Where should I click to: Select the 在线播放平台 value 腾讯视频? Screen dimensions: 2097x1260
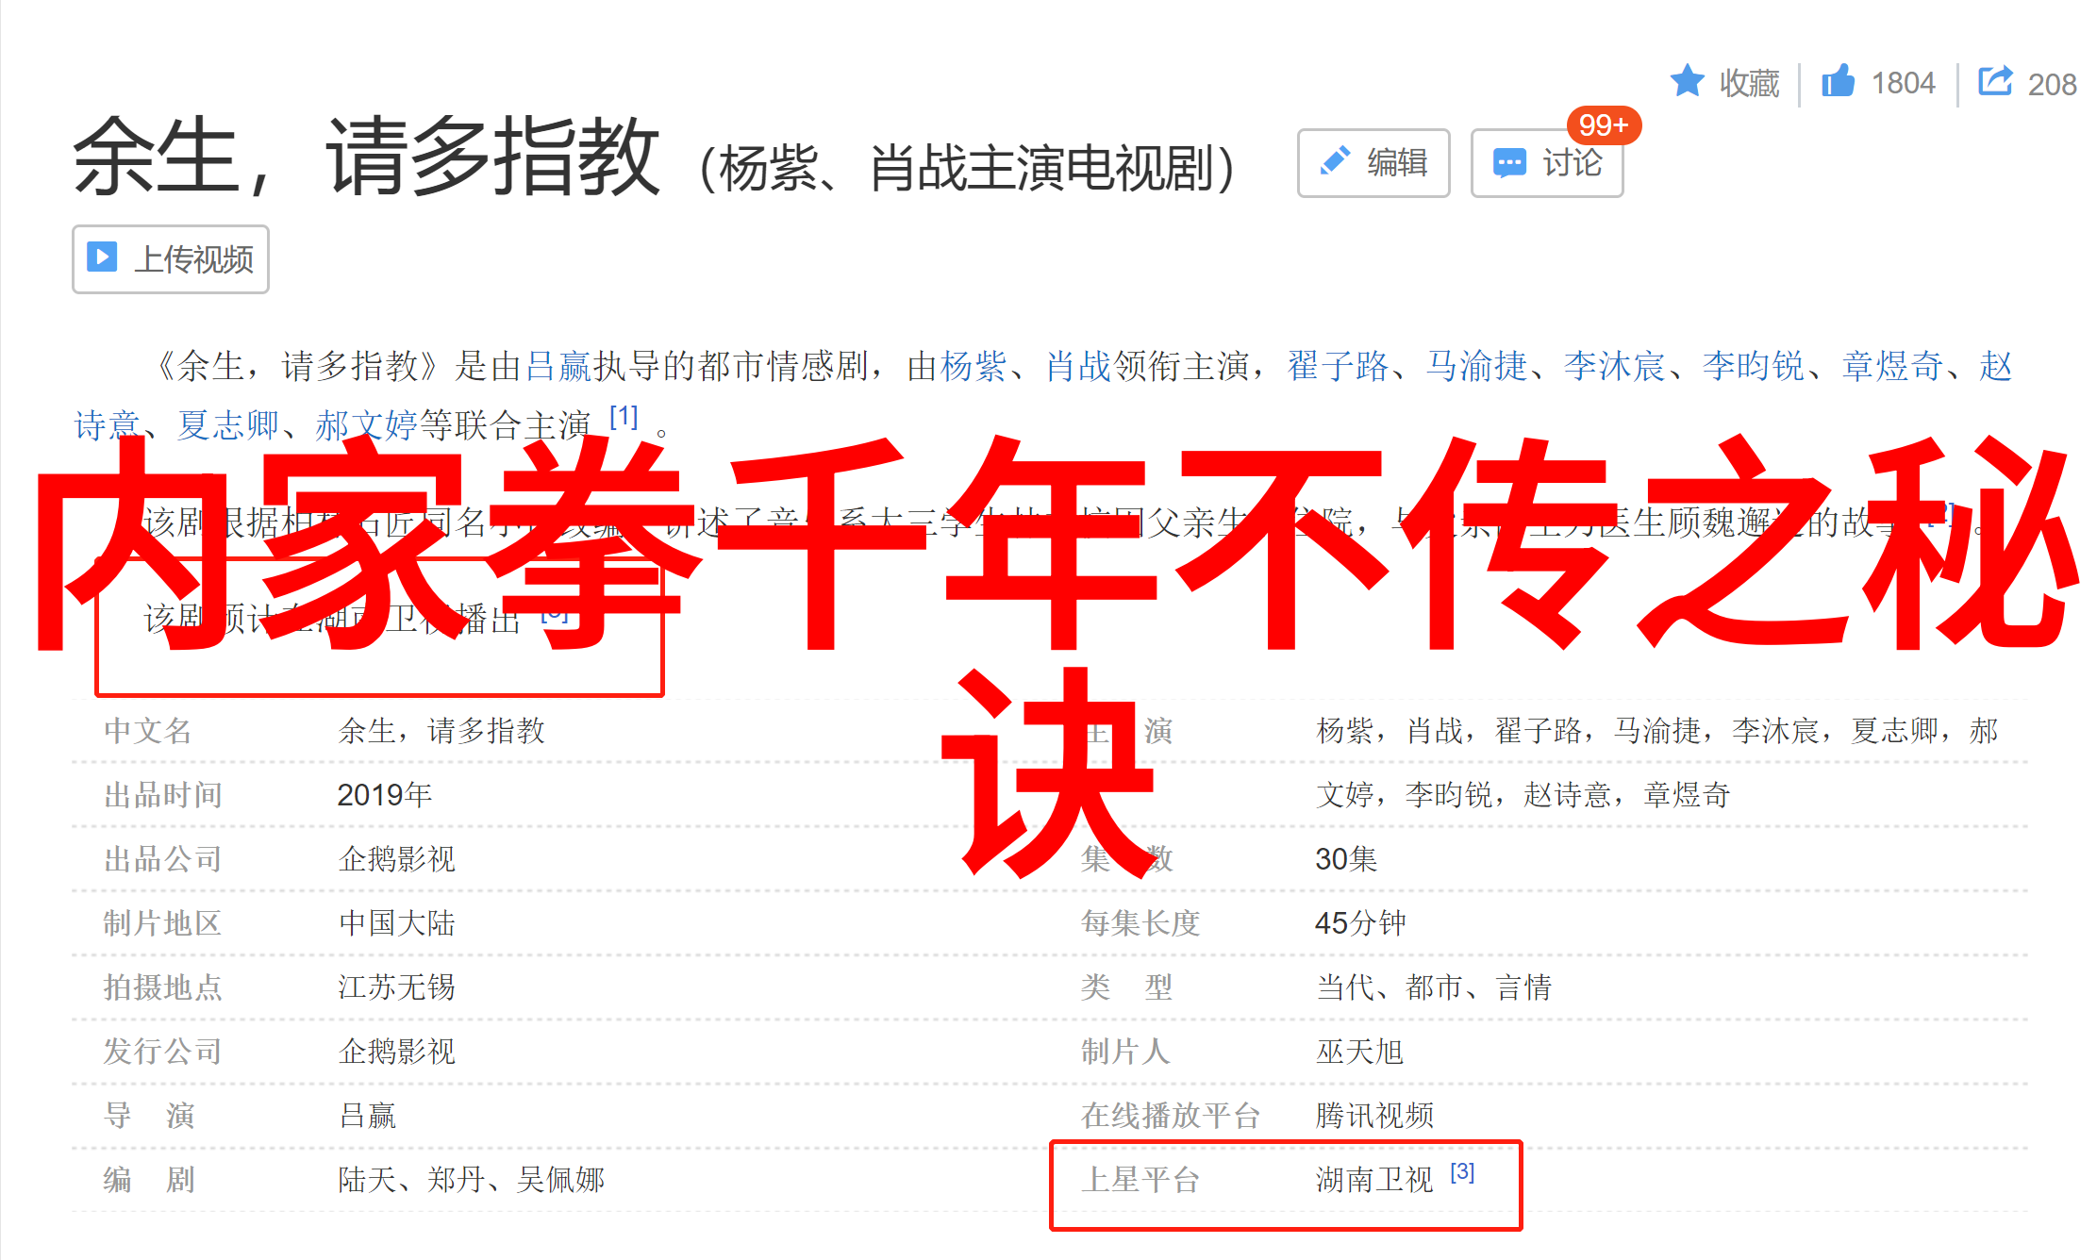(1374, 1116)
